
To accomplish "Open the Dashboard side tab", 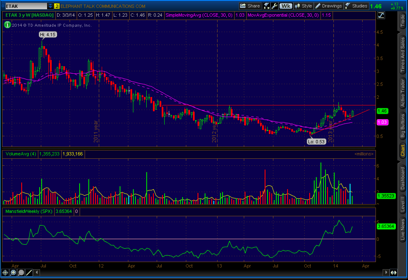I will [x=403, y=178].
